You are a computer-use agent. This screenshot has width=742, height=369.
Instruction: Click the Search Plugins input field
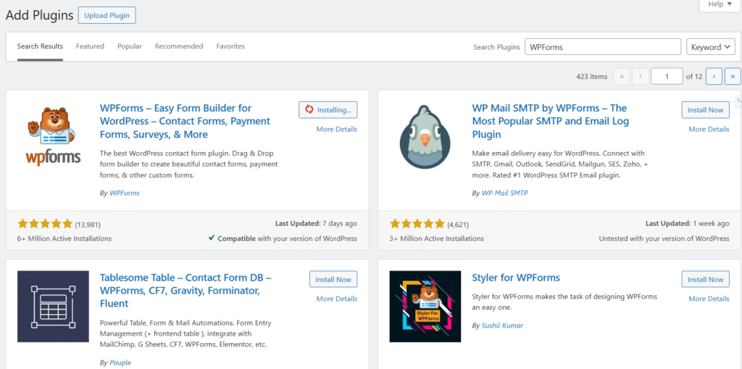pos(603,47)
